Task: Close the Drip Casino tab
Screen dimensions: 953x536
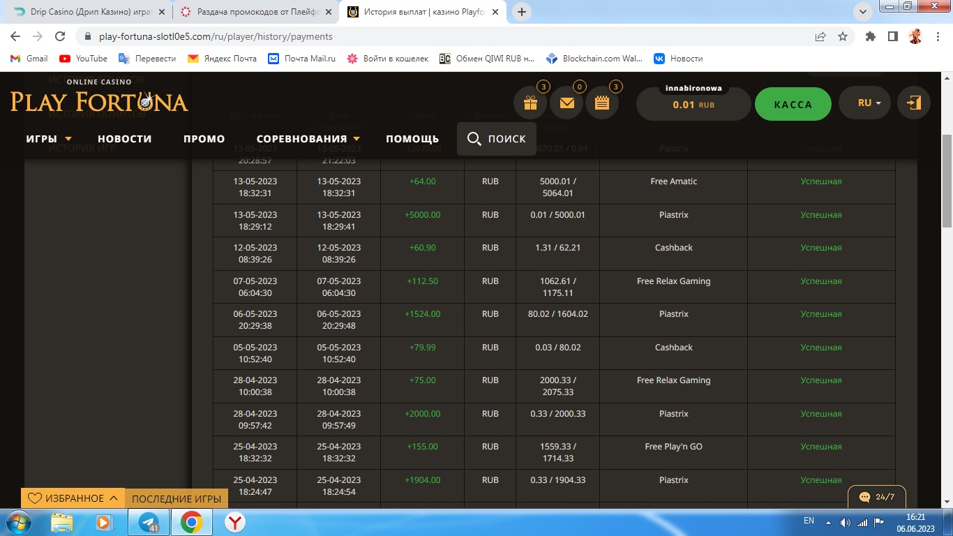Action: (162, 12)
